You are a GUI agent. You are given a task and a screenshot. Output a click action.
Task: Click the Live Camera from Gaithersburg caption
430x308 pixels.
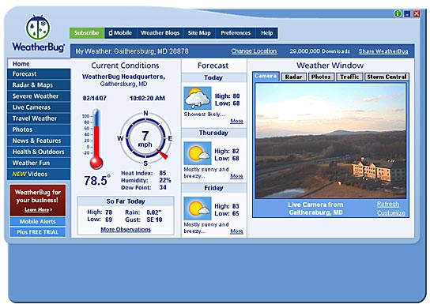(x=315, y=208)
